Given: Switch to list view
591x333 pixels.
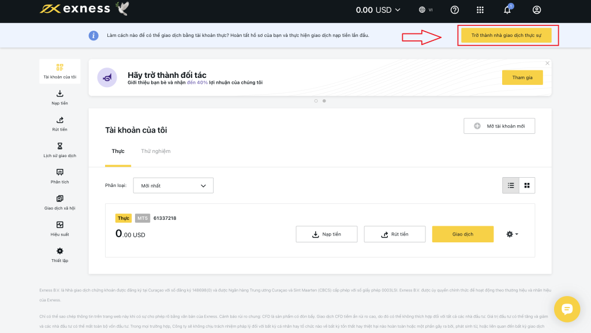Looking at the screenshot, I should [x=511, y=185].
